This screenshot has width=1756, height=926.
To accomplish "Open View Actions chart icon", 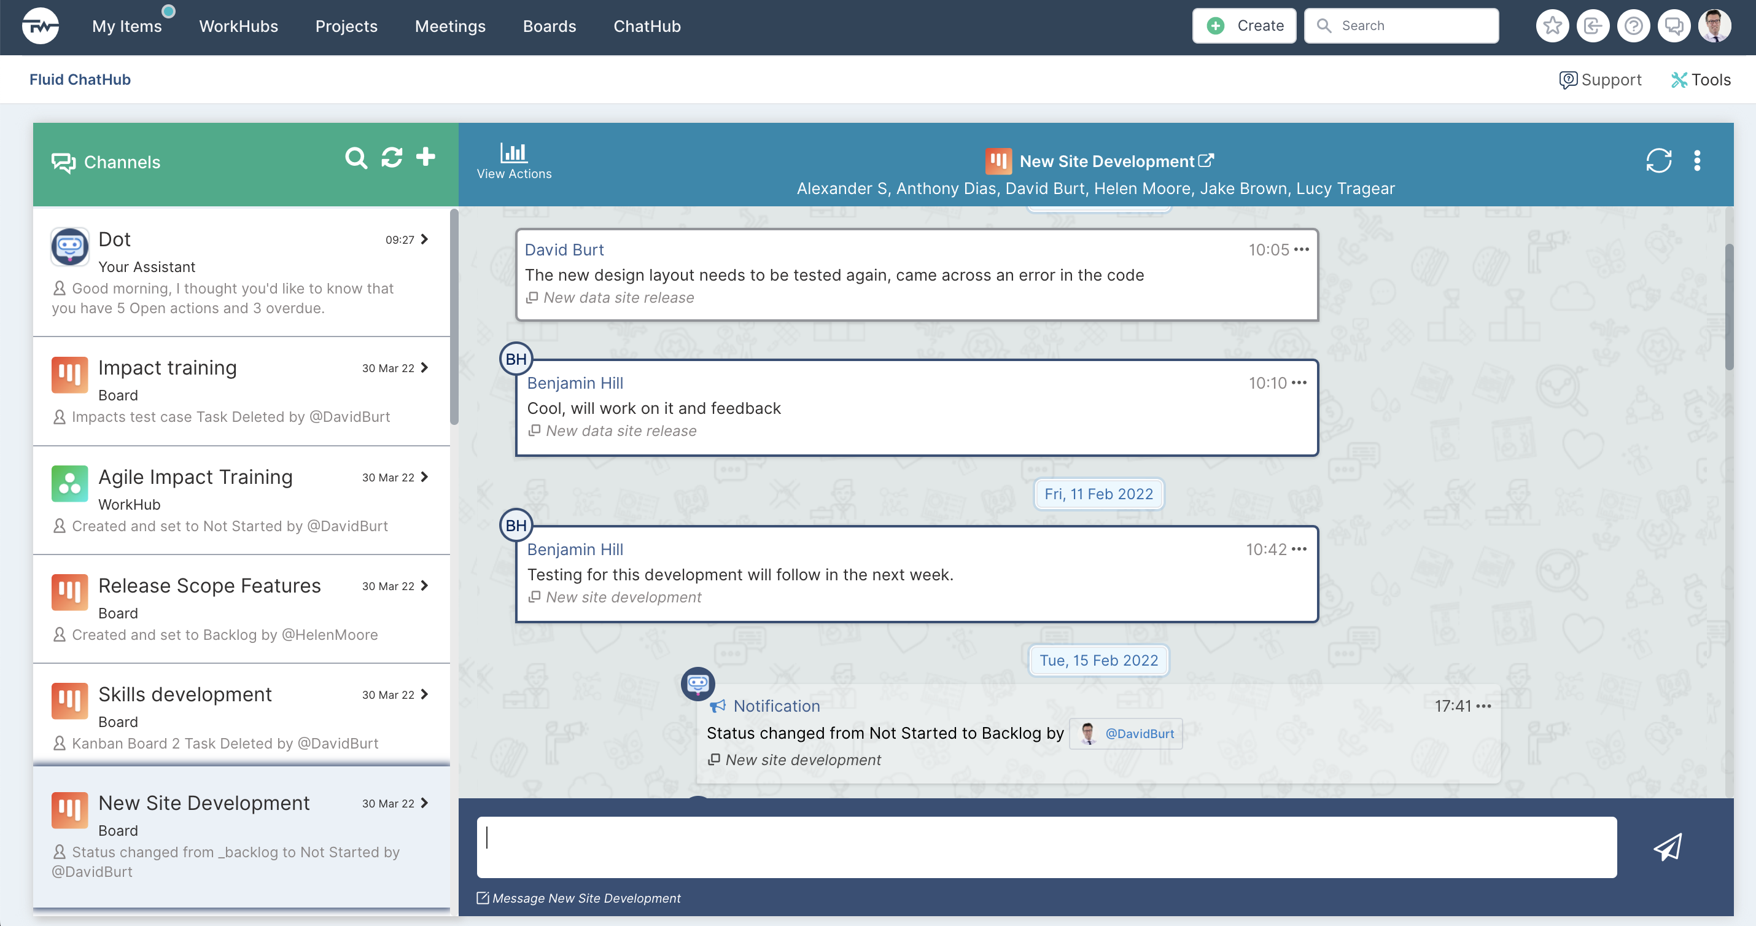I will 514,161.
